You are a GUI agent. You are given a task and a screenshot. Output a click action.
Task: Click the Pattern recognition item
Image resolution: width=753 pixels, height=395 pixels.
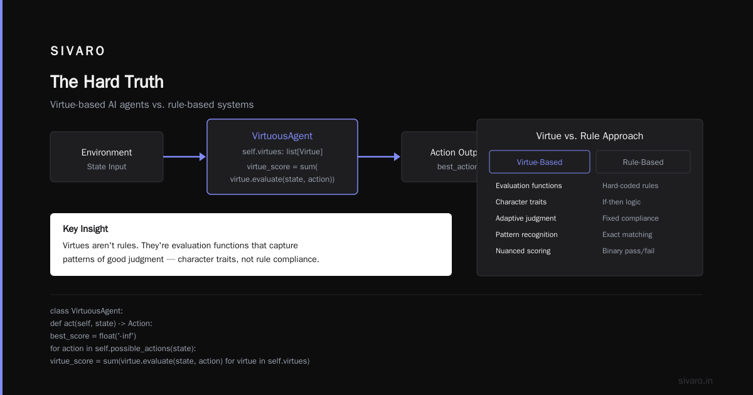pos(526,234)
